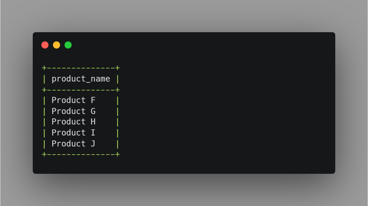Click the pipe character left of product_name
This screenshot has width=368, height=206.
44,79
